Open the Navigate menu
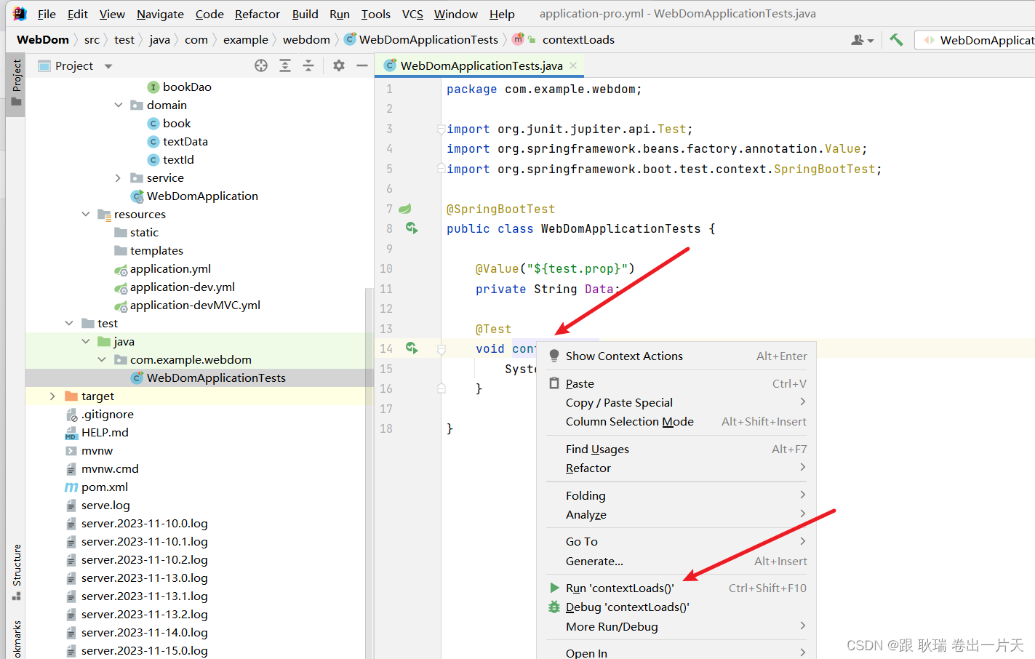 (160, 14)
